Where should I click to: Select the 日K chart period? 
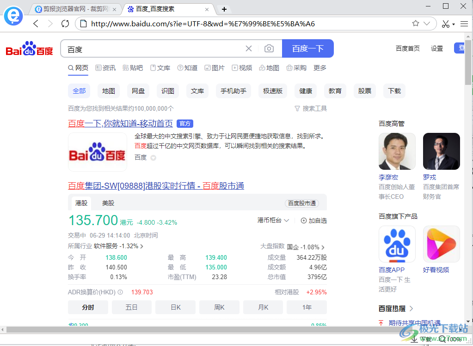point(175,307)
